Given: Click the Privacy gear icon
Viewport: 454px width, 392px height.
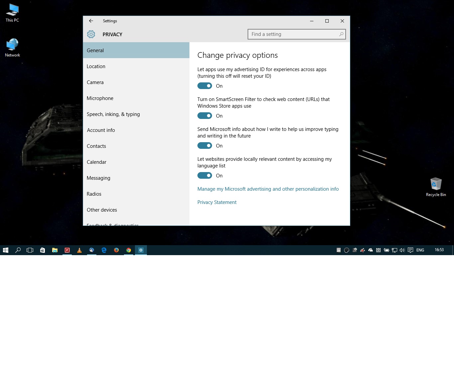Looking at the screenshot, I should coord(91,34).
